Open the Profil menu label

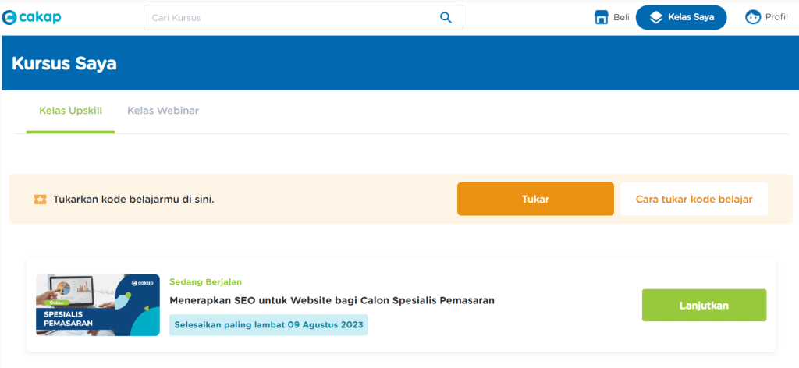point(776,17)
